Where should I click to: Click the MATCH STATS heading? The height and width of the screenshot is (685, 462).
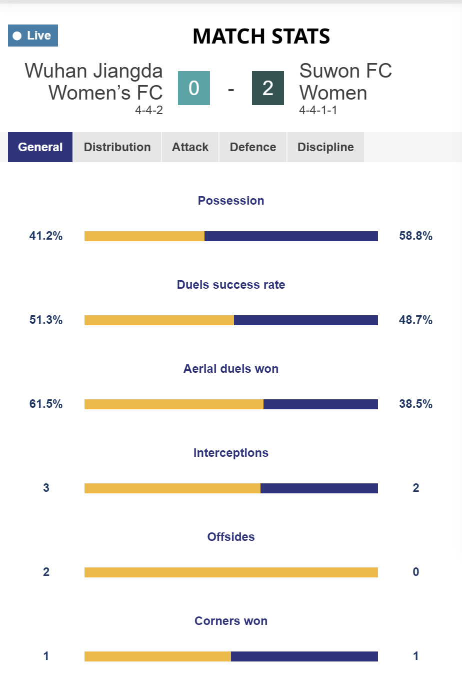click(x=261, y=36)
